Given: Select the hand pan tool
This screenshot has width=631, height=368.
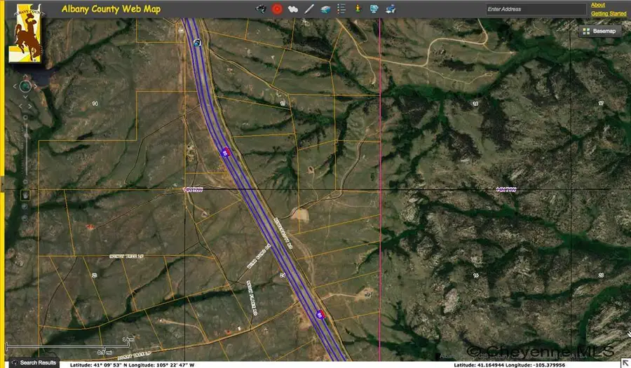Looking at the screenshot, I should click(x=25, y=195).
